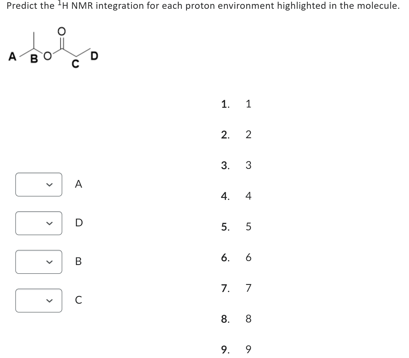409x358 pixels.
Task: Click the chevron arrow in the C dropdown
Action: (49, 300)
